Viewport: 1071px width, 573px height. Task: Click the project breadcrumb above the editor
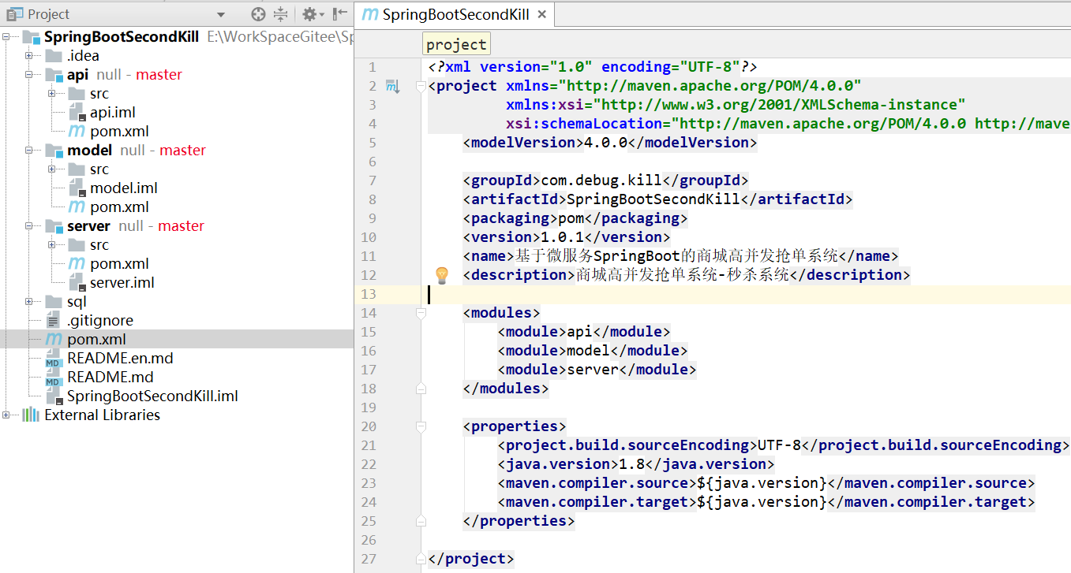456,44
